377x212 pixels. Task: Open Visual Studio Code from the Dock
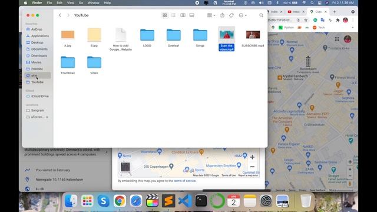184,201
